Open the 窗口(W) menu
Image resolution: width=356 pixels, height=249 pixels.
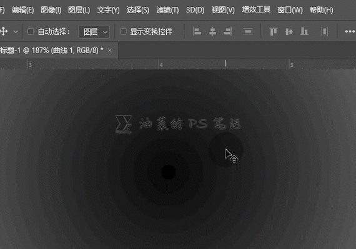pos(290,10)
